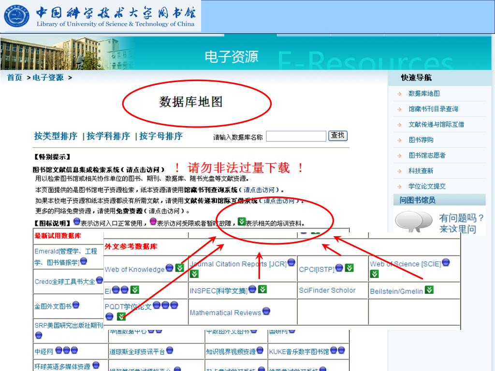Click the blue access icon after Journal Citation Reports [JCR]
The image size is (495, 371).
(291, 262)
